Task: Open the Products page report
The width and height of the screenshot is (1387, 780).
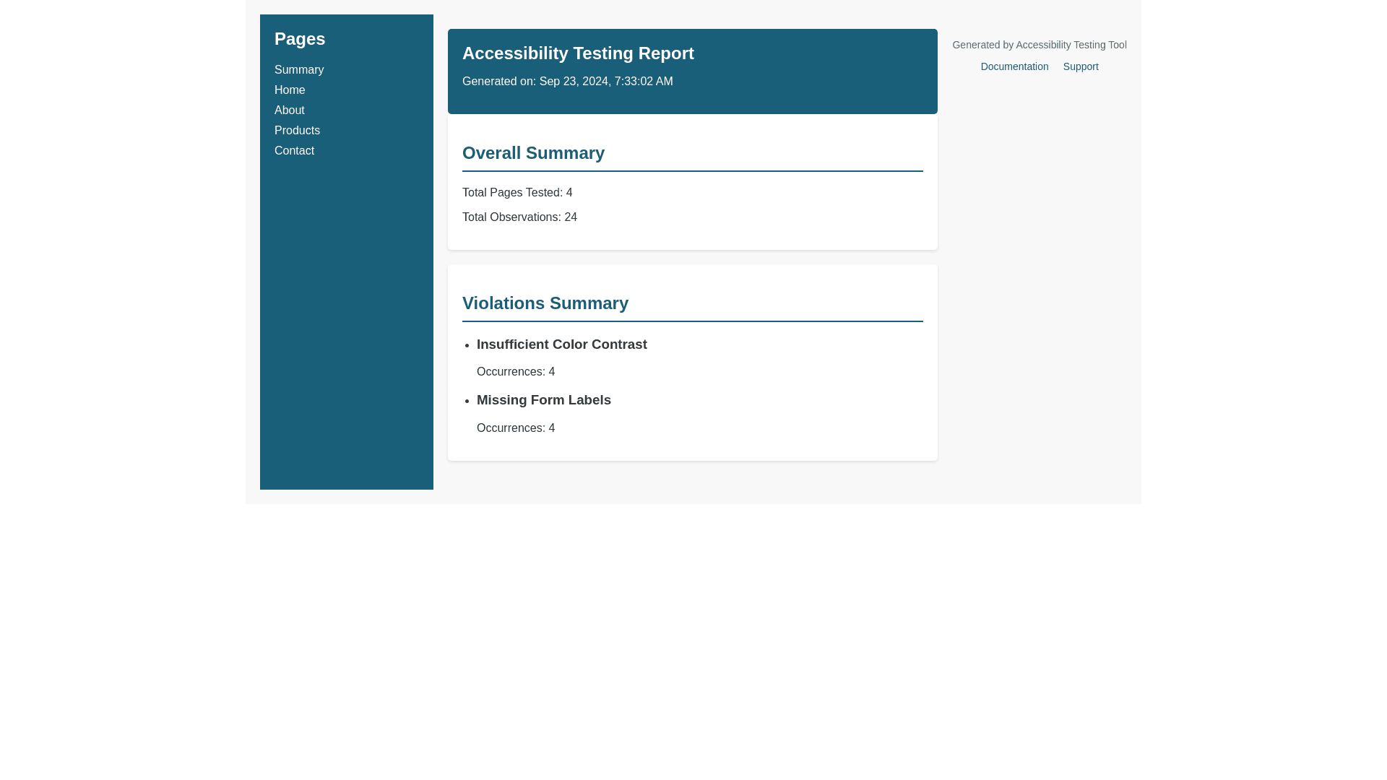Action: click(297, 131)
